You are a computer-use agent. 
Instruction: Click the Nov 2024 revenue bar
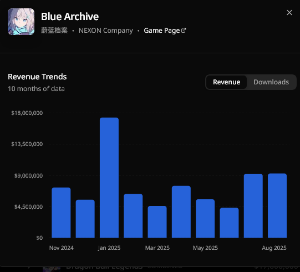[x=61, y=213]
